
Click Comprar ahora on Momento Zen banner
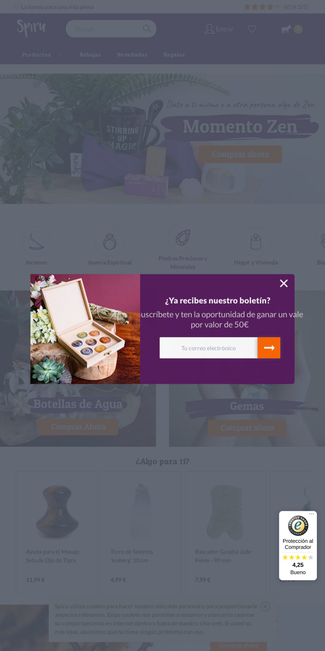tap(240, 154)
